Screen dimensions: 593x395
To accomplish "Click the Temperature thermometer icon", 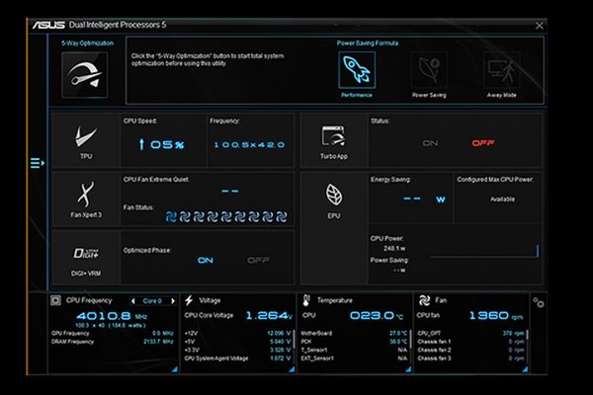I will pyautogui.click(x=306, y=300).
